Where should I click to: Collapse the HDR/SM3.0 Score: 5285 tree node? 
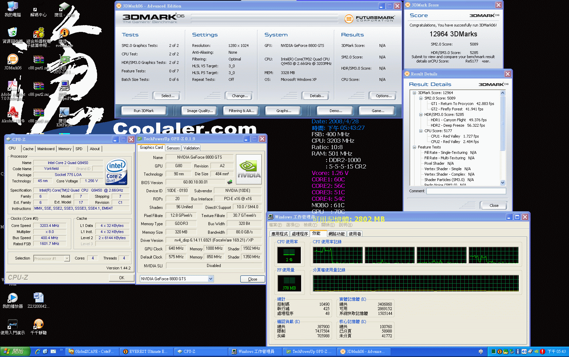421,114
